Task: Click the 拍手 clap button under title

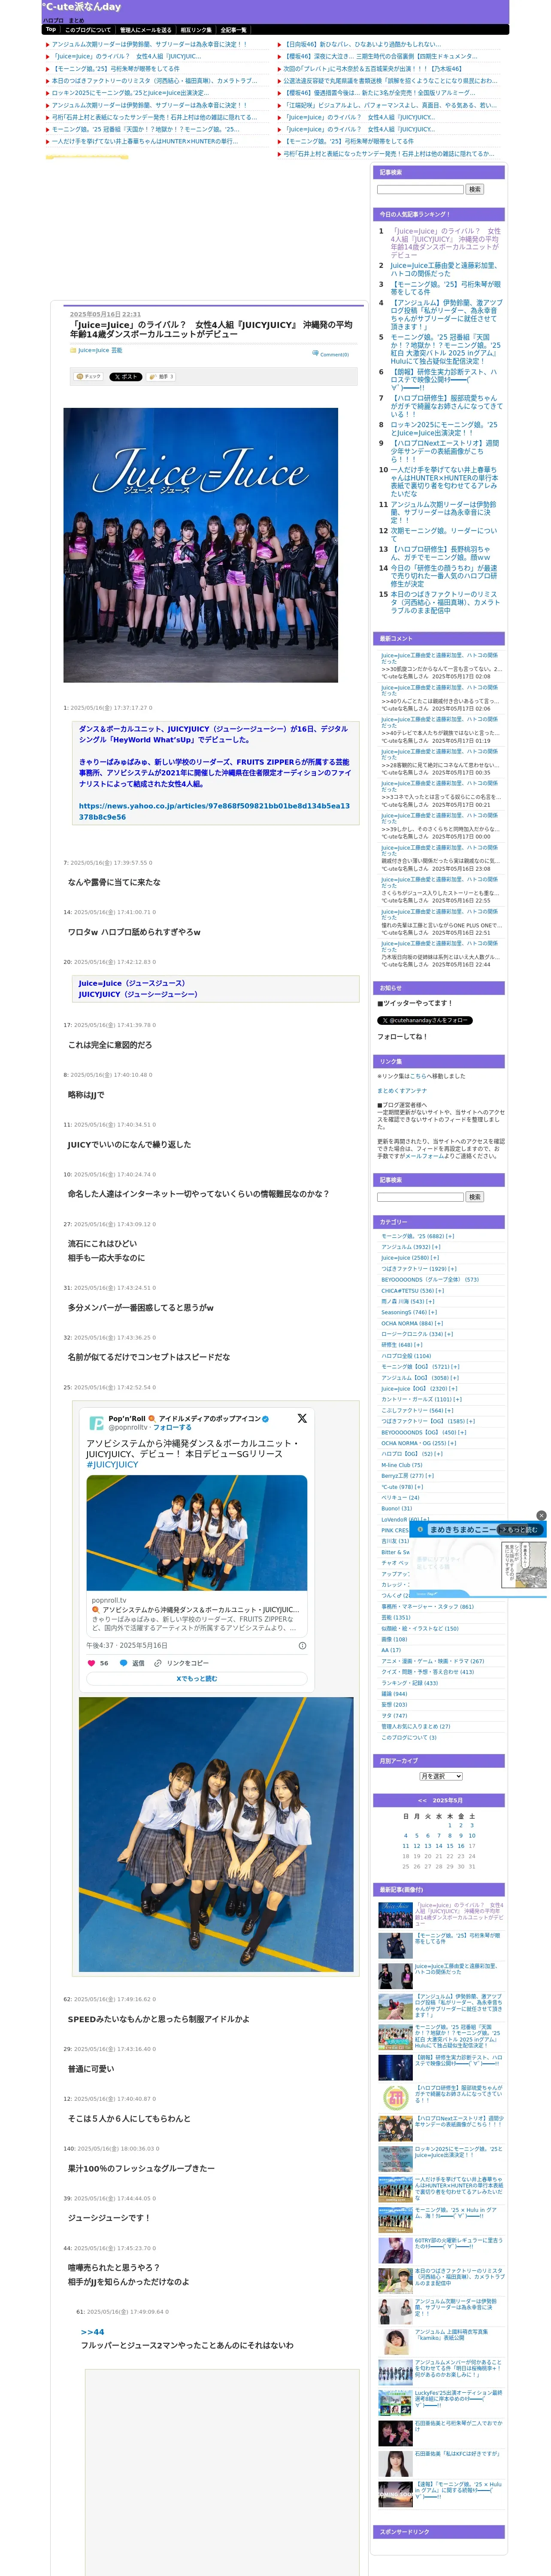Action: [161, 377]
